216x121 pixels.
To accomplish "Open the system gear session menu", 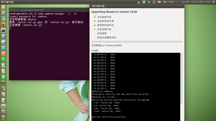I will click(213, 2).
